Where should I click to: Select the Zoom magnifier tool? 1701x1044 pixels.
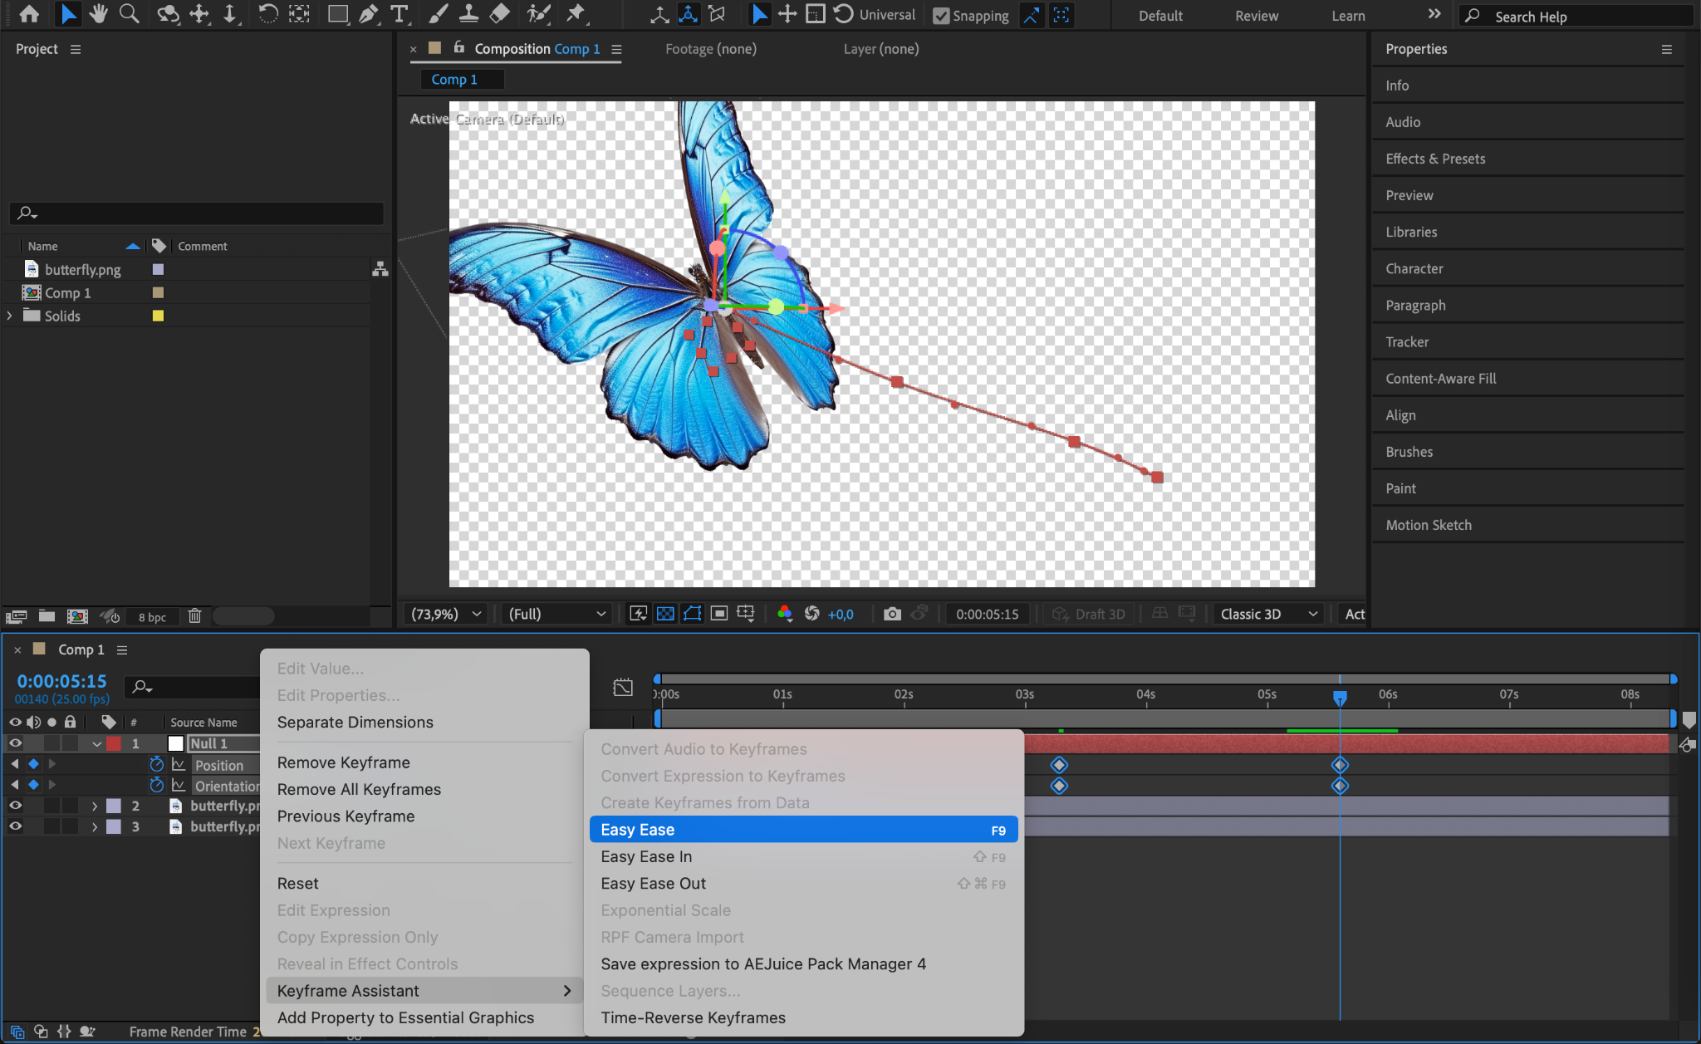coord(129,14)
